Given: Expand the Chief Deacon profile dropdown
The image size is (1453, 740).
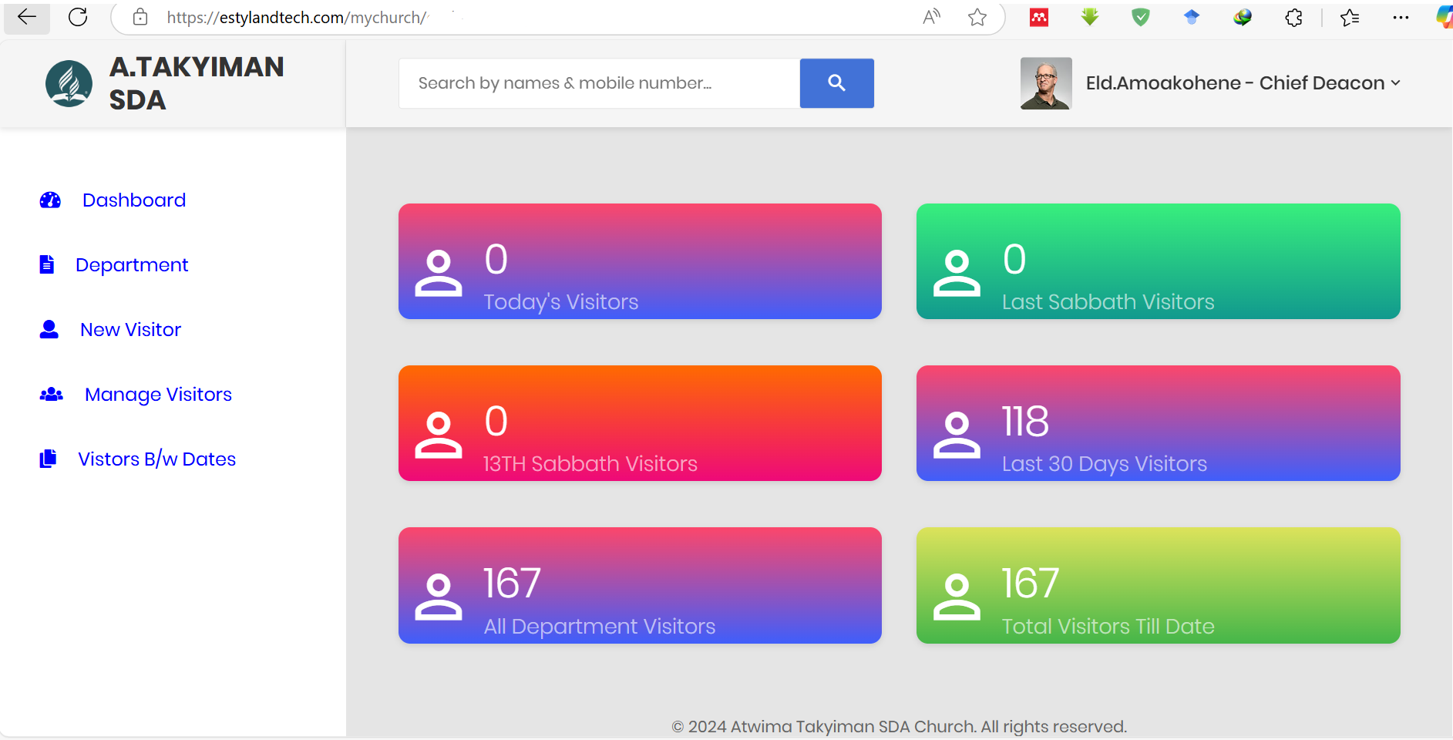Looking at the screenshot, I should point(1395,82).
